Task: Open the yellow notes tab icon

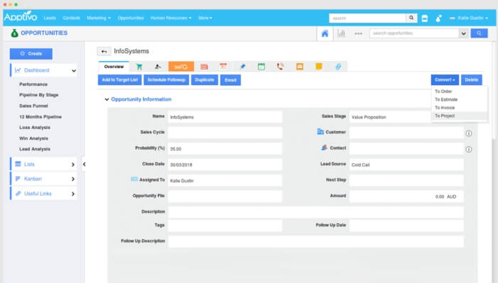Action: [x=319, y=67]
